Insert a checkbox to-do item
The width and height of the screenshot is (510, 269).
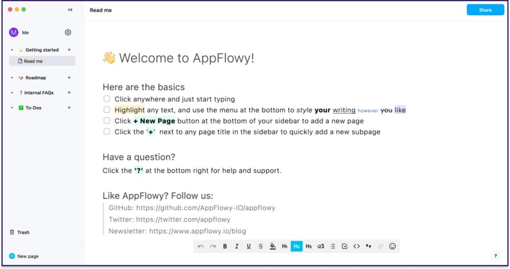click(x=344, y=246)
